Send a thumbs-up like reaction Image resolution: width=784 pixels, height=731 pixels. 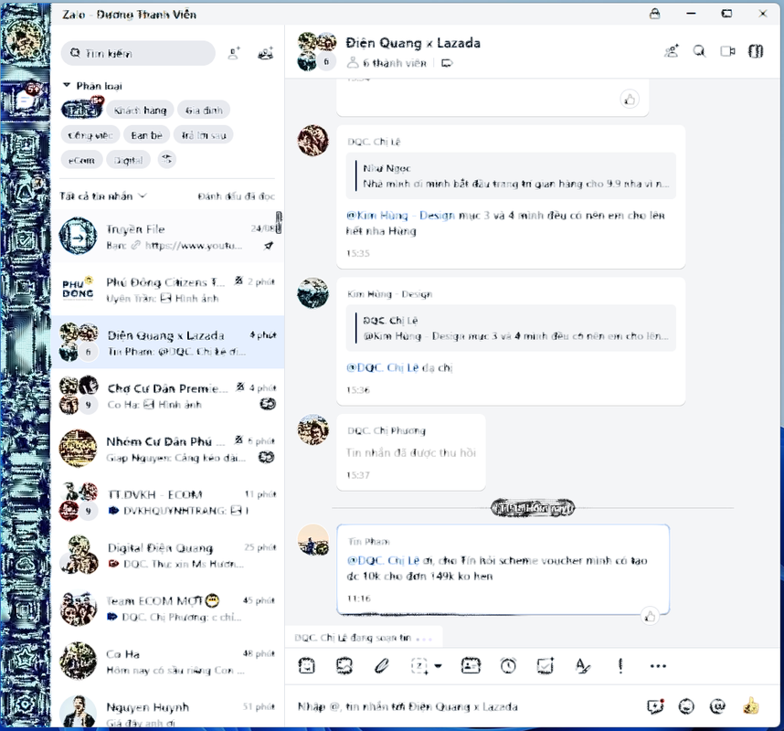click(x=750, y=706)
